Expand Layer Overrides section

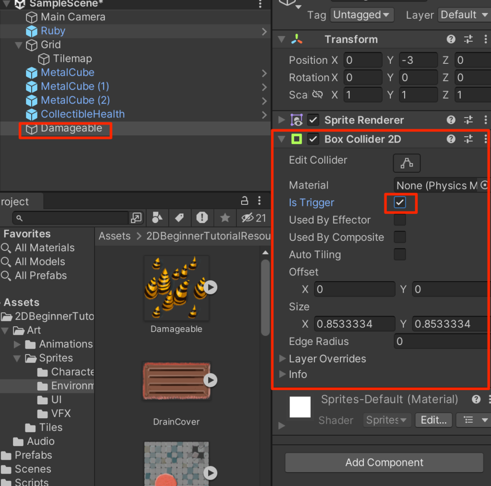pyautogui.click(x=282, y=358)
